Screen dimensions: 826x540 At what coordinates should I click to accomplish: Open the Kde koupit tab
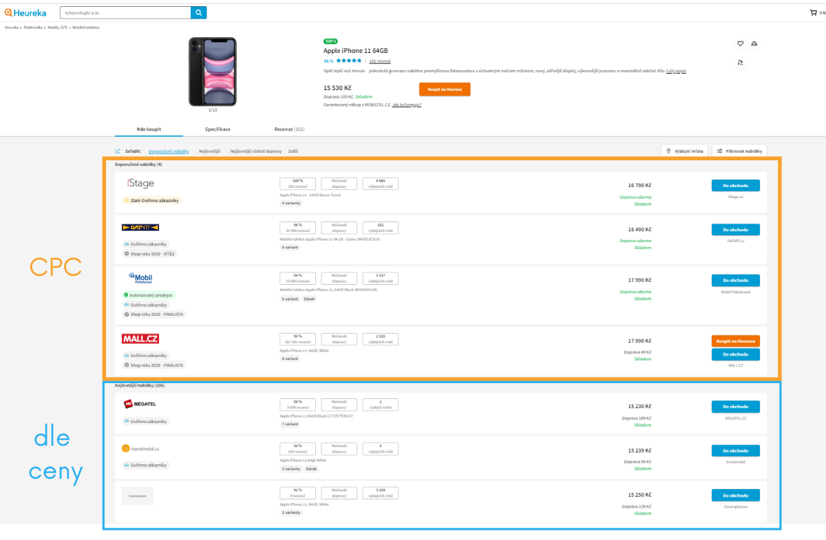[x=149, y=129]
